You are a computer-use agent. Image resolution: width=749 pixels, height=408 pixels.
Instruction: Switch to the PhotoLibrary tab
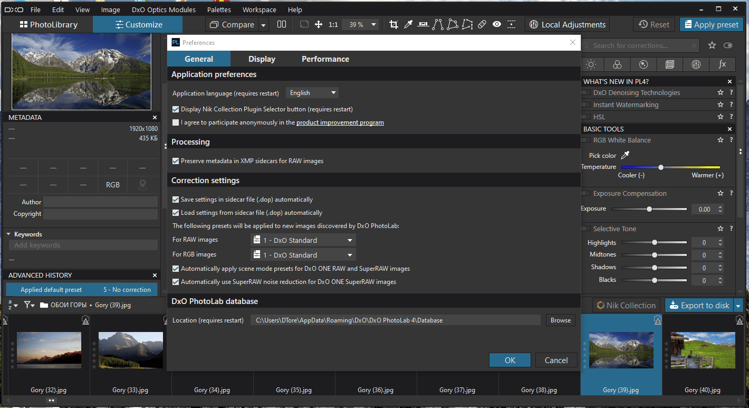coord(49,24)
